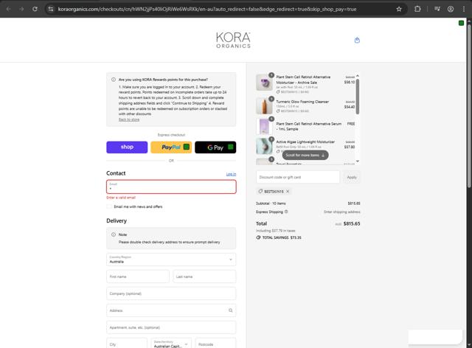Click Active Algae Lightweight Moisturizer thumbnail
Viewport: 472px width, 348px height.
coord(264,146)
